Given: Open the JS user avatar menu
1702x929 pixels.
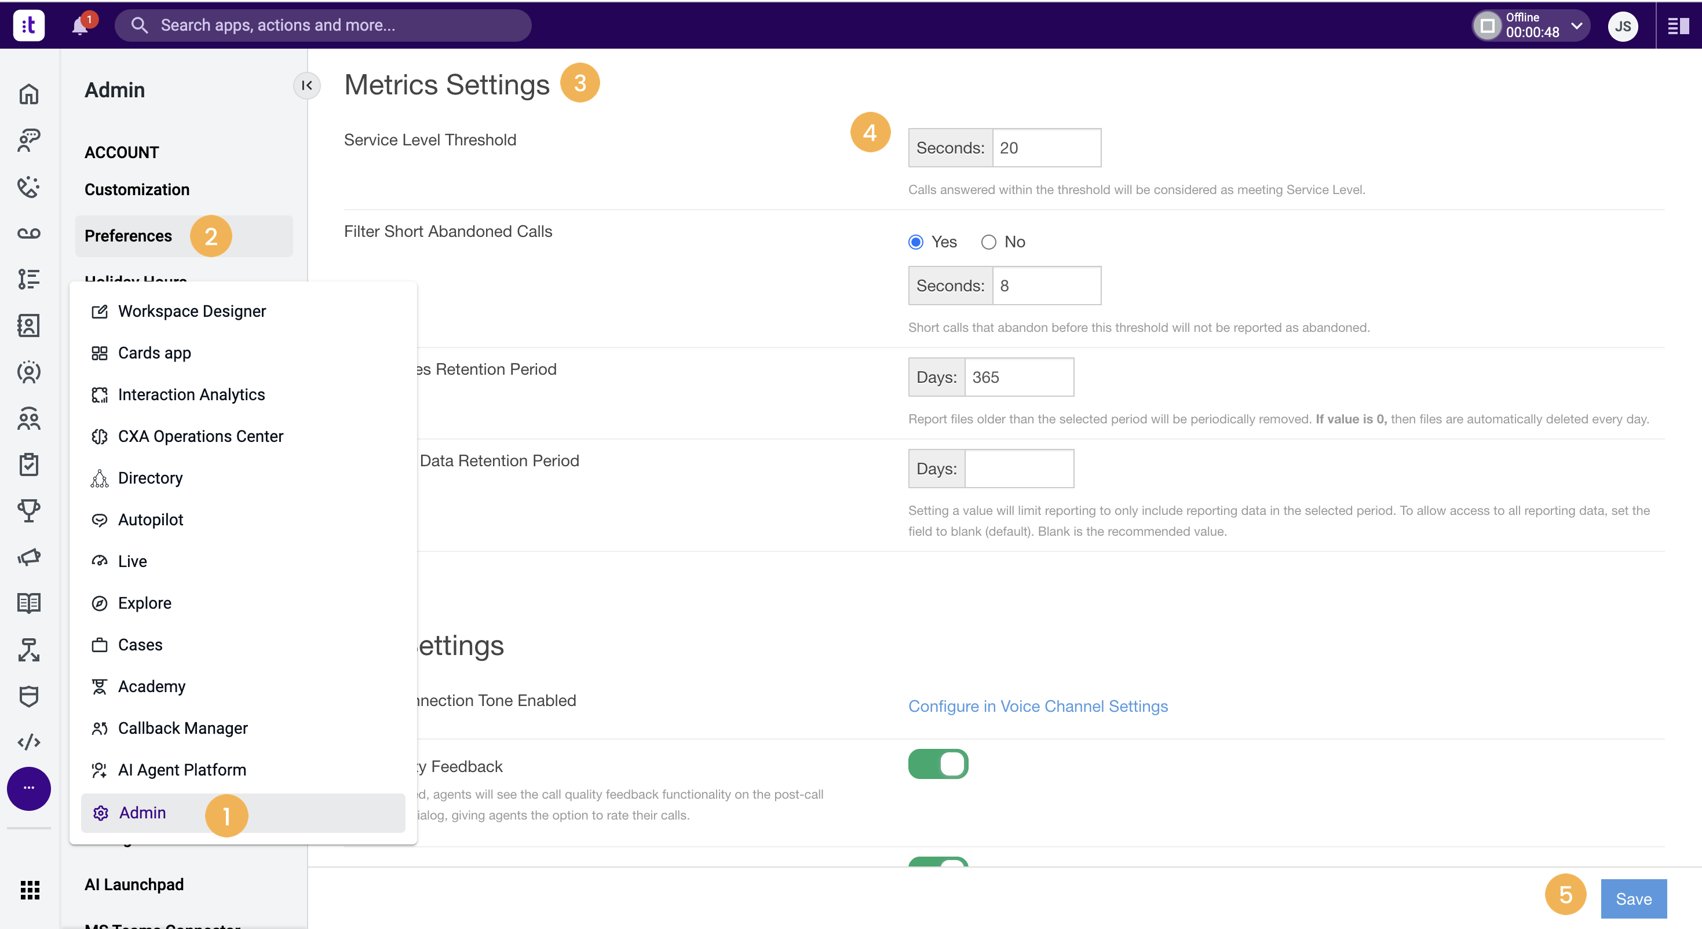Looking at the screenshot, I should [1623, 25].
